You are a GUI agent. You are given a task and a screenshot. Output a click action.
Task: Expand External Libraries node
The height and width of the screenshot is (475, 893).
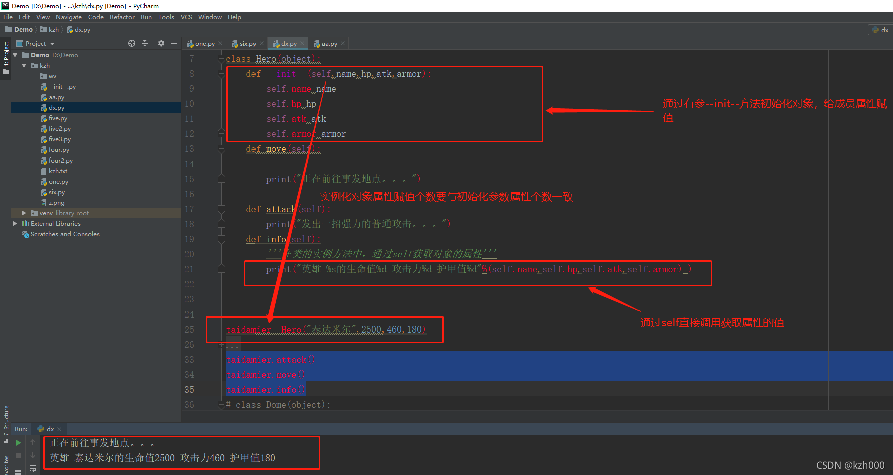[15, 224]
